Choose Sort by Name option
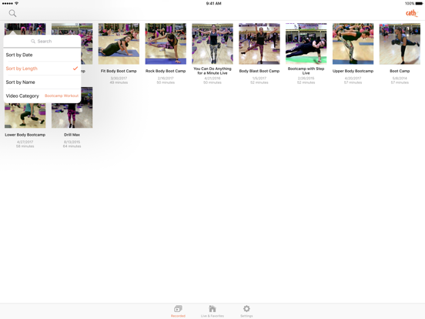This screenshot has width=425, height=319. click(42, 82)
